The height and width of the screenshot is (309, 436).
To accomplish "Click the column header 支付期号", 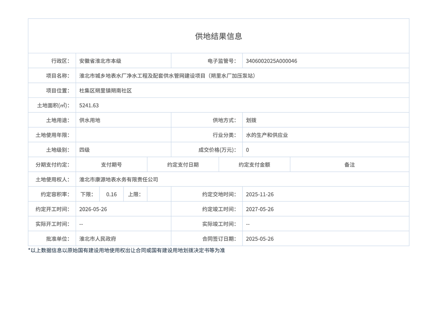I will tap(112, 165).
